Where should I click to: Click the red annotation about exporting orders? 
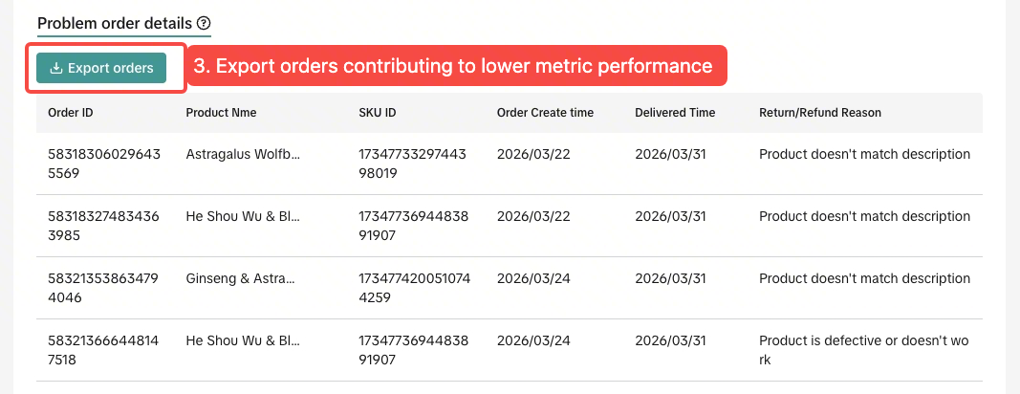457,66
